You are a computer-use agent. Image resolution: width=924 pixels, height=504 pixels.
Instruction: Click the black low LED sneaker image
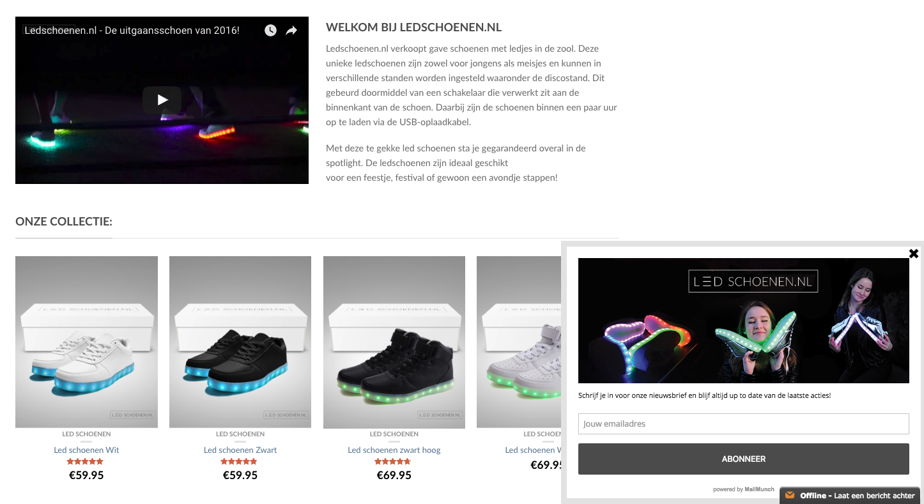pyautogui.click(x=240, y=342)
